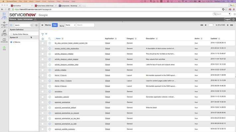
Task: Open the list context menu (hamburger) beside Macros
Action: point(42,25)
